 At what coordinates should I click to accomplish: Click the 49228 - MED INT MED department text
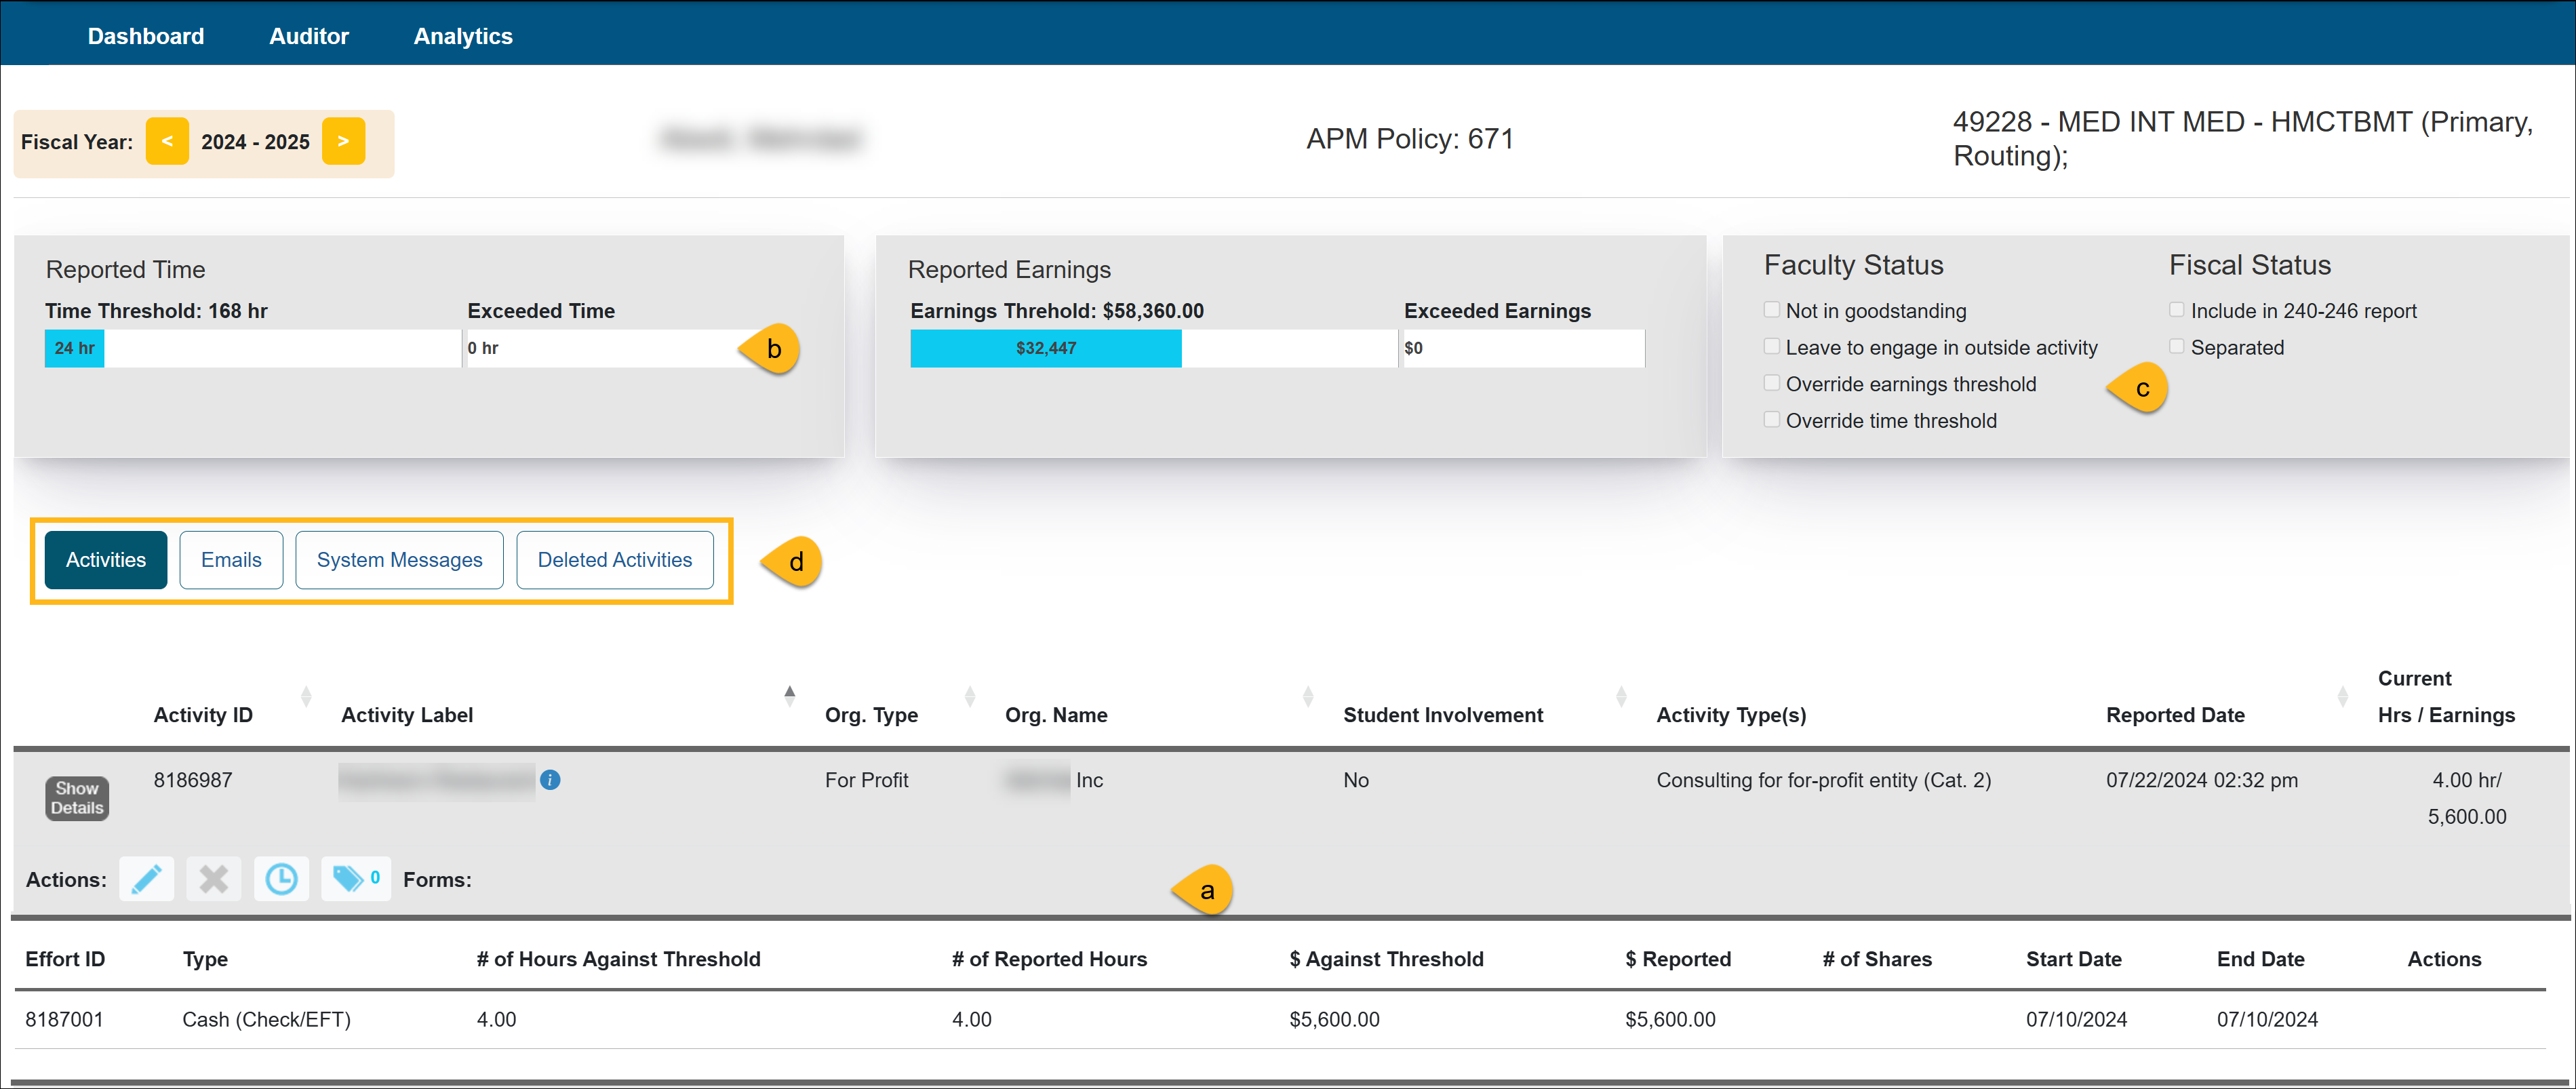pyautogui.click(x=2242, y=138)
